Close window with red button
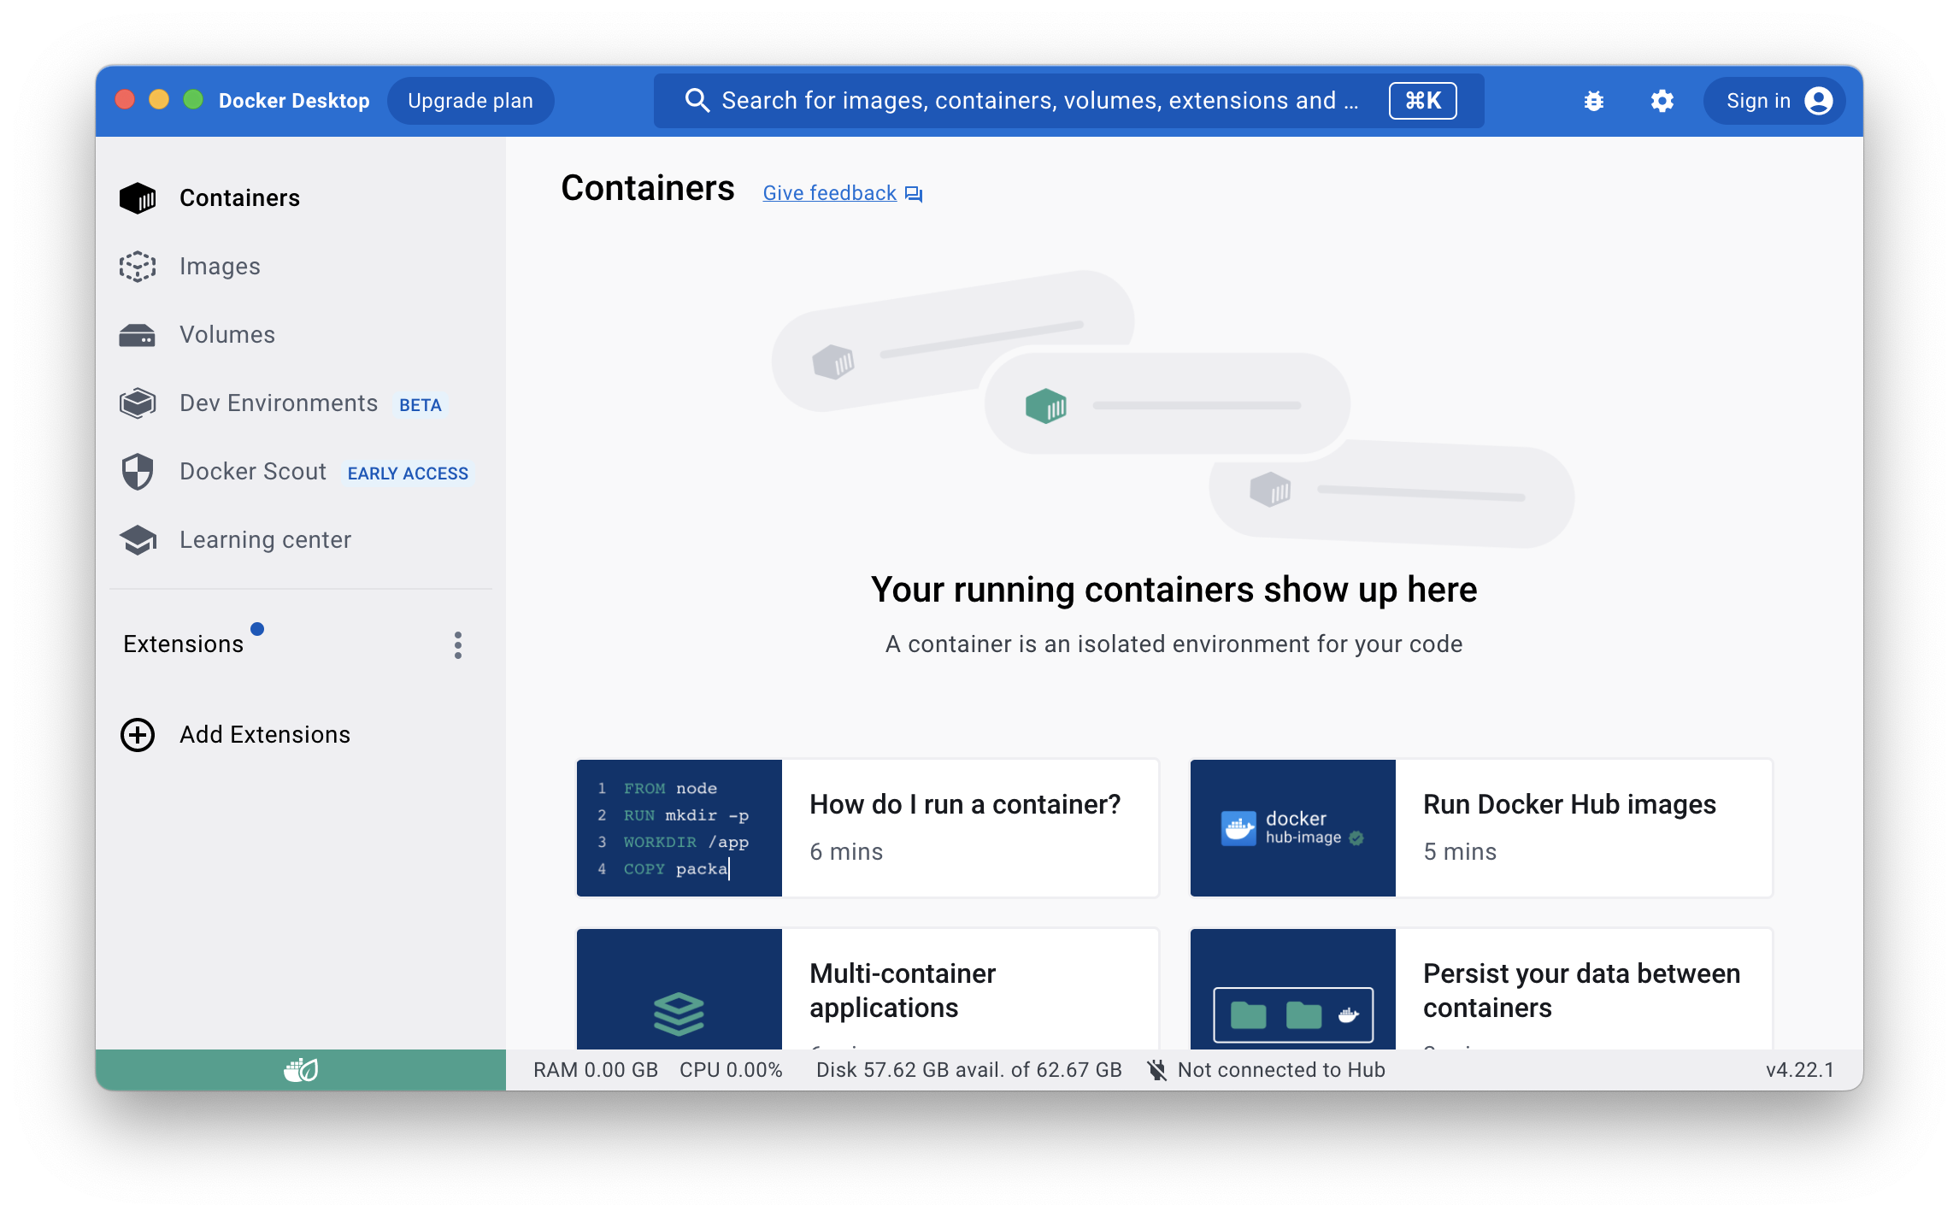The width and height of the screenshot is (1959, 1217). pyautogui.click(x=125, y=100)
